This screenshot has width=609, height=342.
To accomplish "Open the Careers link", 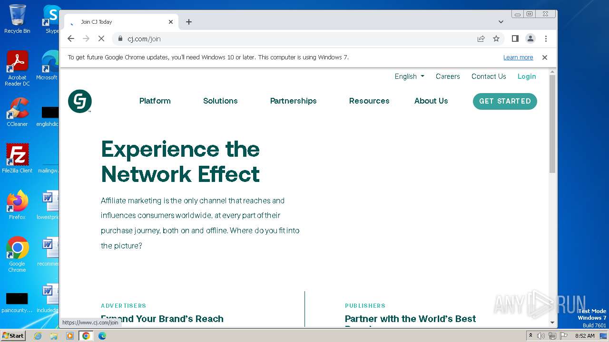I will coord(448,76).
